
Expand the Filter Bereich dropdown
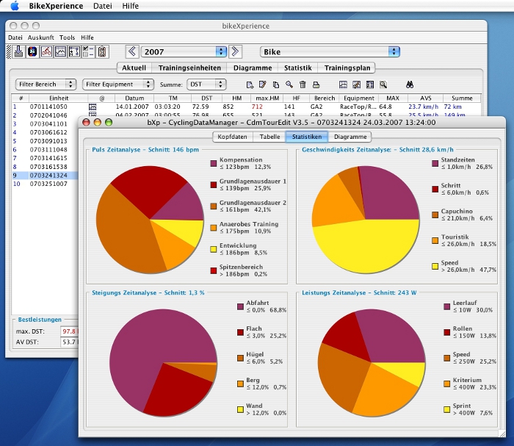tap(47, 84)
